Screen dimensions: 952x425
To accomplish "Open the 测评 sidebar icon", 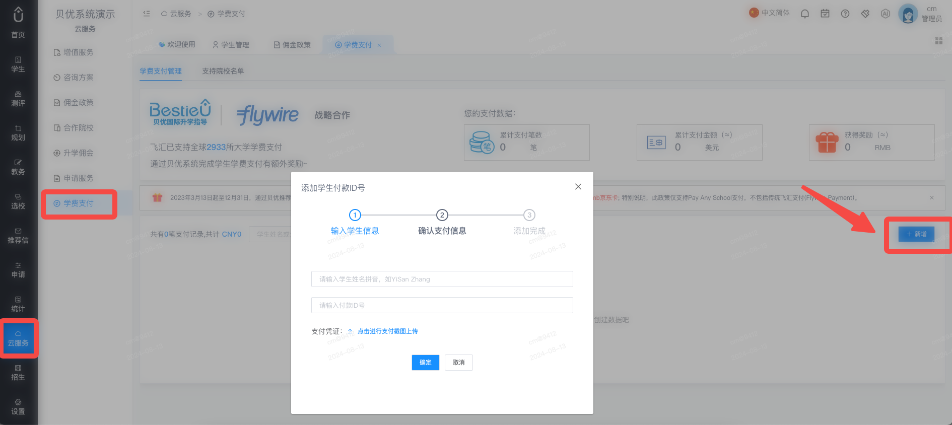I will [x=18, y=99].
